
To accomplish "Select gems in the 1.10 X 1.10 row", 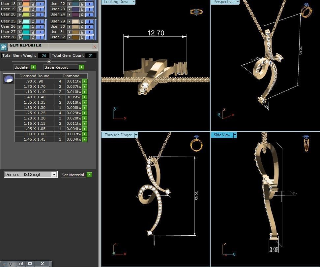I will coord(85,92).
